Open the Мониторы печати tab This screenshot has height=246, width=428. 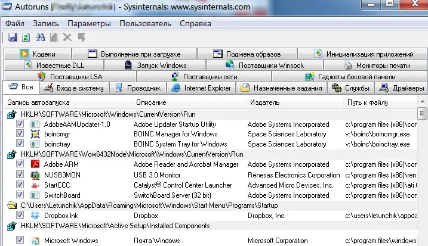pyautogui.click(x=376, y=66)
